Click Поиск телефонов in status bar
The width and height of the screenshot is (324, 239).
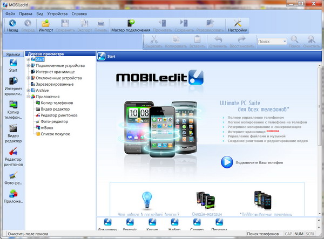[263, 234]
